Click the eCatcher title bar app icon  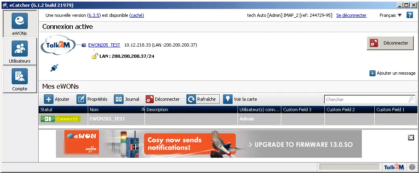(x=5, y=5)
